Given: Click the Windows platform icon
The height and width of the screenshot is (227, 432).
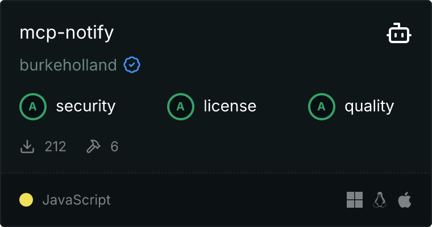Looking at the screenshot, I should click(355, 200).
